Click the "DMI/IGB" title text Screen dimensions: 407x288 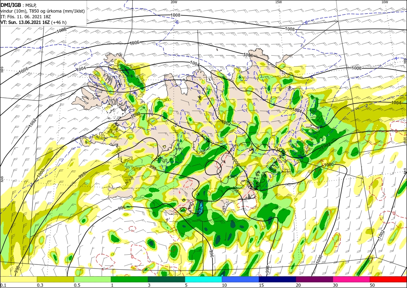click(11, 5)
